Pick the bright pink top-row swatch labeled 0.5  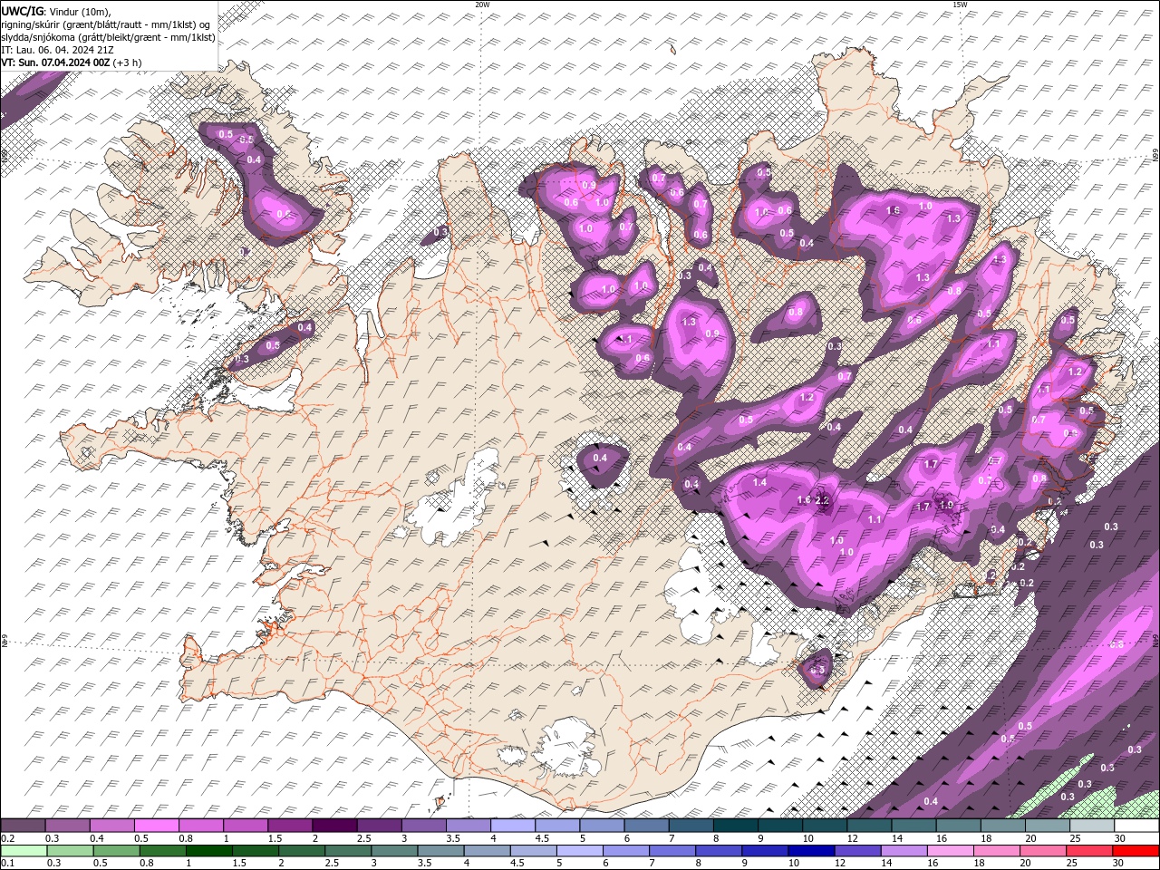(x=156, y=826)
